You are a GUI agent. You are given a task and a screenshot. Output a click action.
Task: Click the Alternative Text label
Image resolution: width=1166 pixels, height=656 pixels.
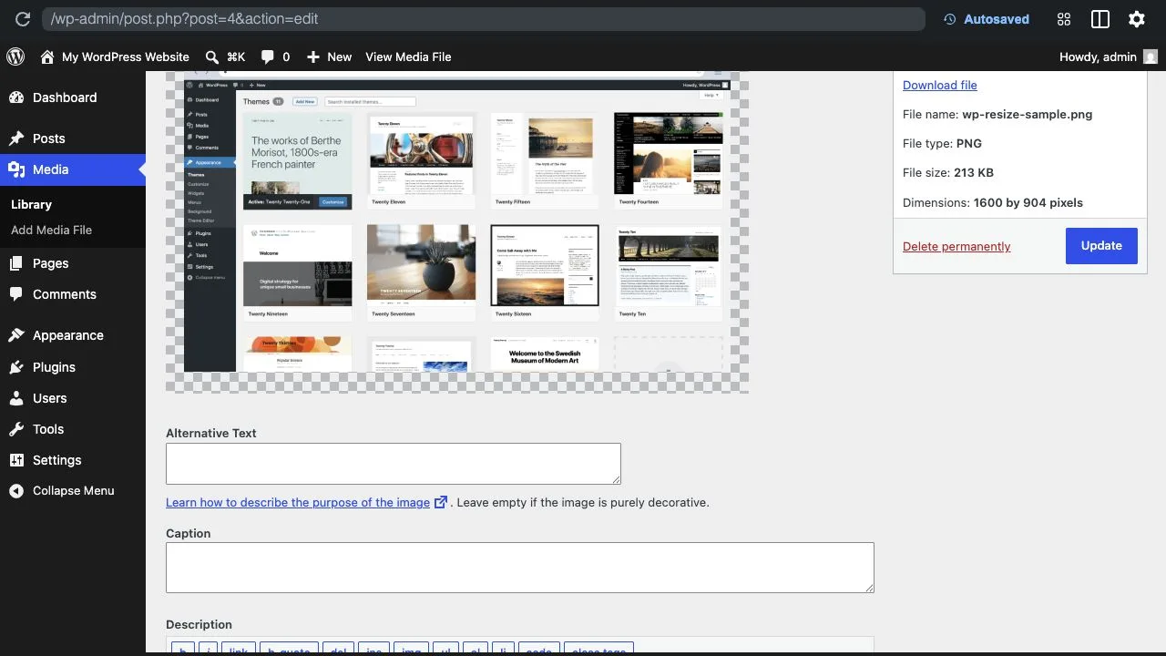coord(211,433)
